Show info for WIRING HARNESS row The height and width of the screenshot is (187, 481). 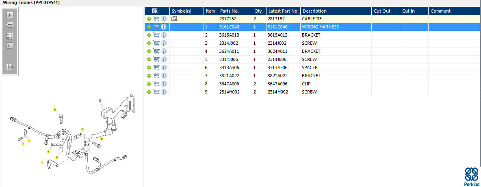tap(164, 27)
